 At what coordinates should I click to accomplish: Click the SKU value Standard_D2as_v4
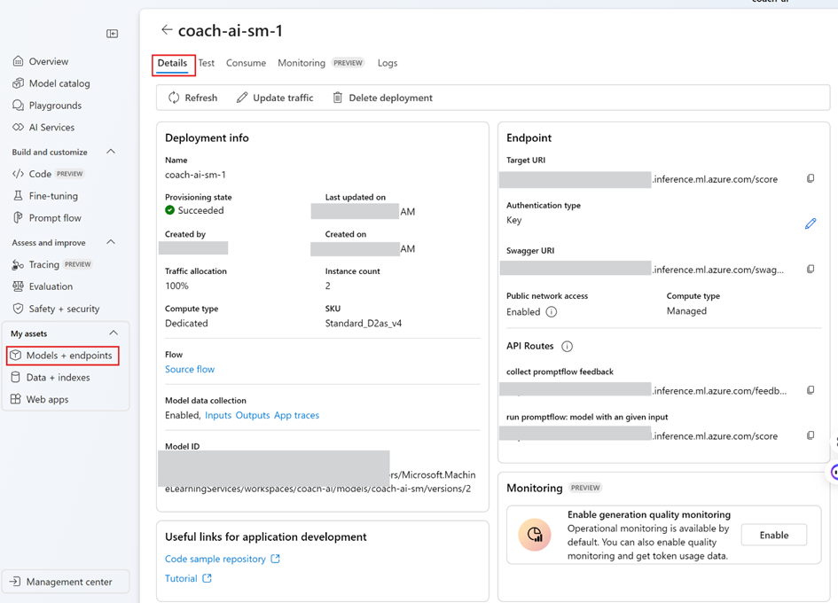coord(364,324)
